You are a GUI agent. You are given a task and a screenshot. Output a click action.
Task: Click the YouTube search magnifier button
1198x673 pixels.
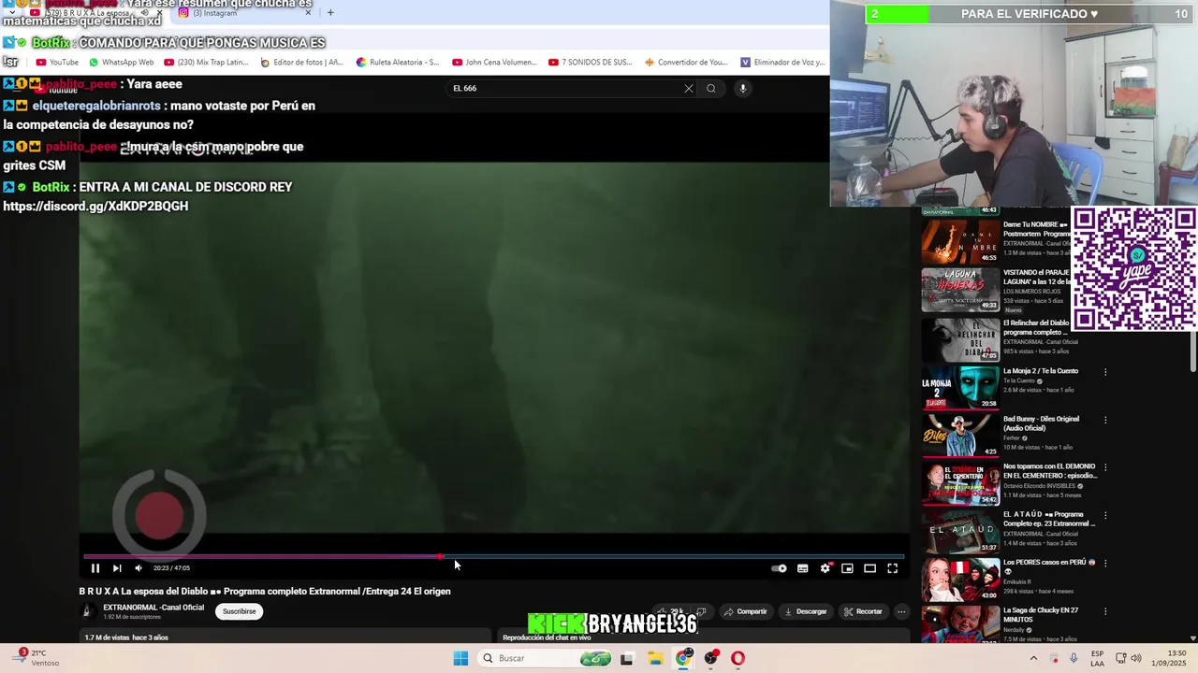click(x=711, y=88)
